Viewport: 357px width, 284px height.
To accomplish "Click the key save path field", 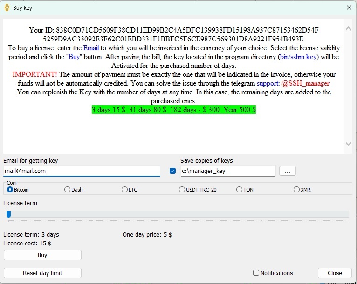I will point(227,171).
